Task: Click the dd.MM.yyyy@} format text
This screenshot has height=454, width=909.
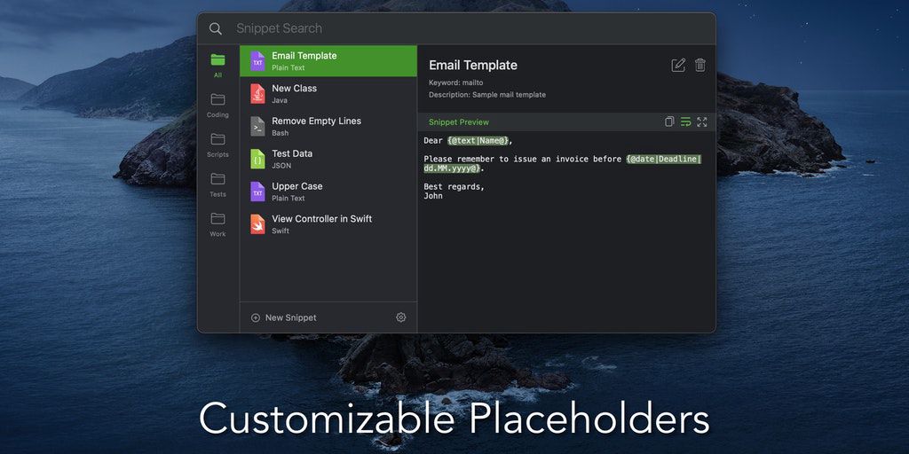Action: point(452,168)
